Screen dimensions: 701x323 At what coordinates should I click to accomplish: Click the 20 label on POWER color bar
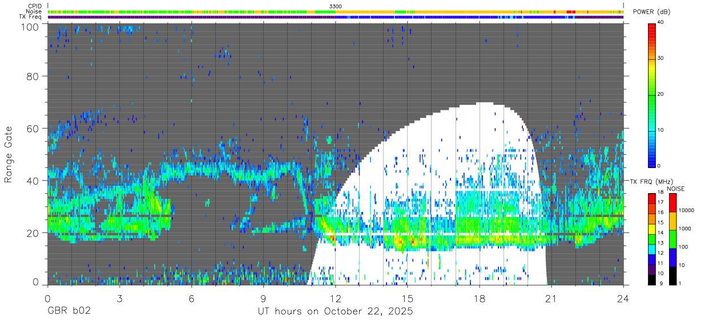(x=661, y=94)
